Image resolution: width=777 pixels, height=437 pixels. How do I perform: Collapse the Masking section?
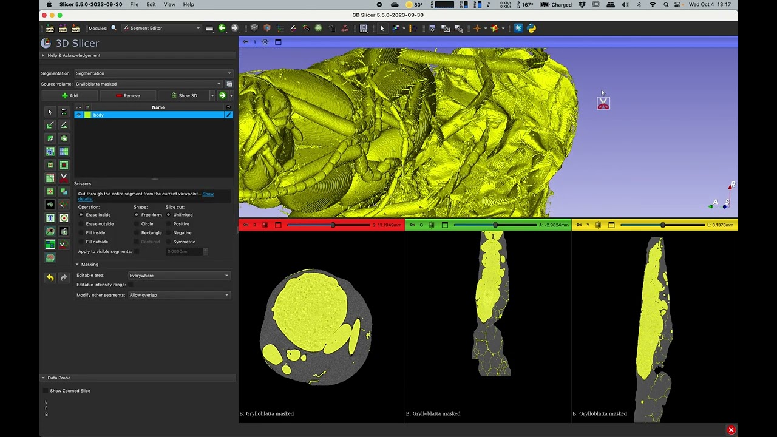point(77,265)
